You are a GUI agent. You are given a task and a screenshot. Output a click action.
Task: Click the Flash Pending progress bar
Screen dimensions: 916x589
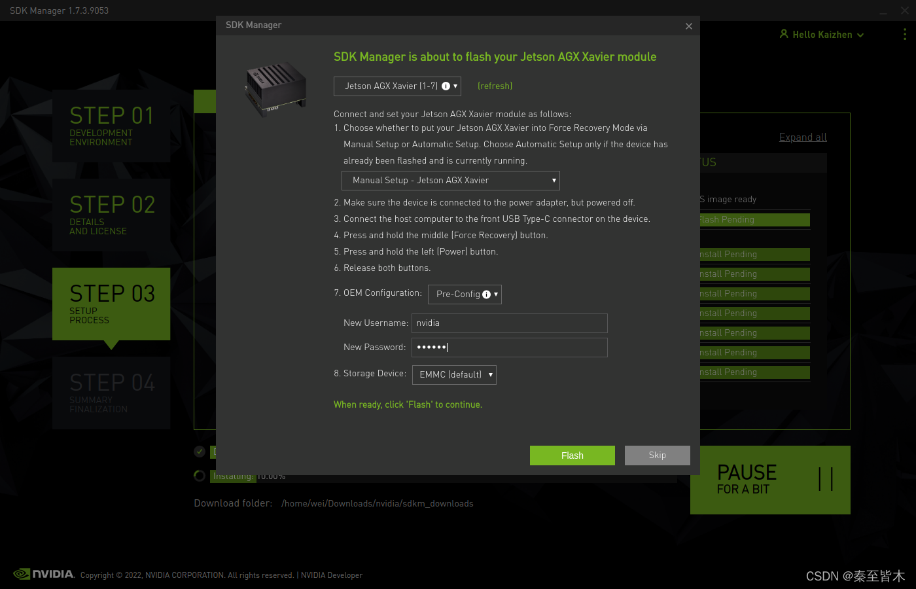754,220
